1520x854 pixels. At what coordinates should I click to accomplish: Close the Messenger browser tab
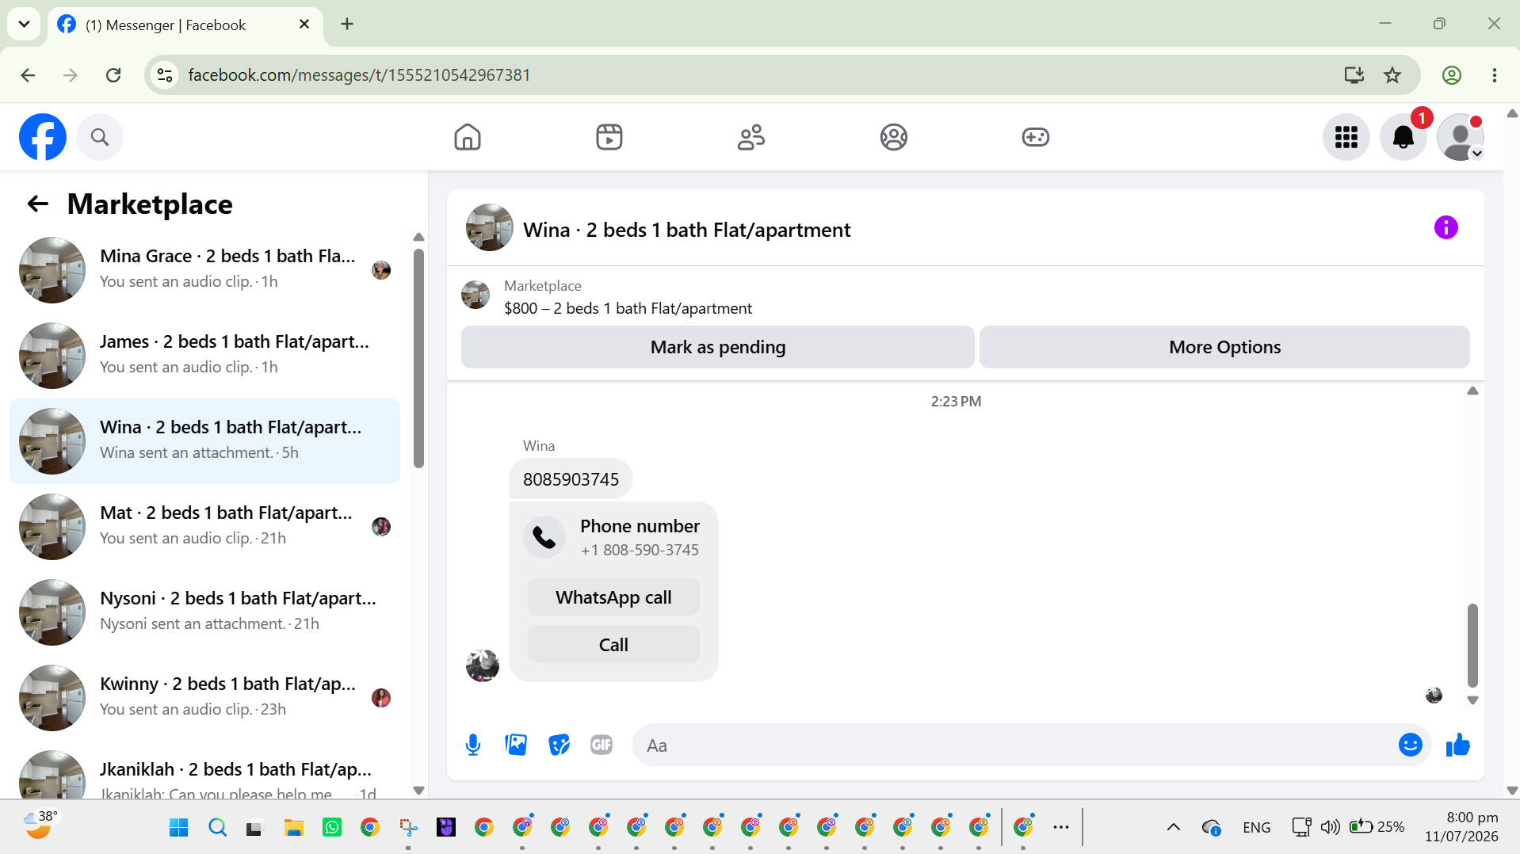(x=304, y=25)
